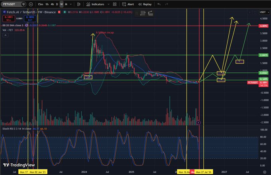The height and width of the screenshot is (175, 271).
Task: Click the Stoch RSI value 66.10
Action: pos(43,129)
